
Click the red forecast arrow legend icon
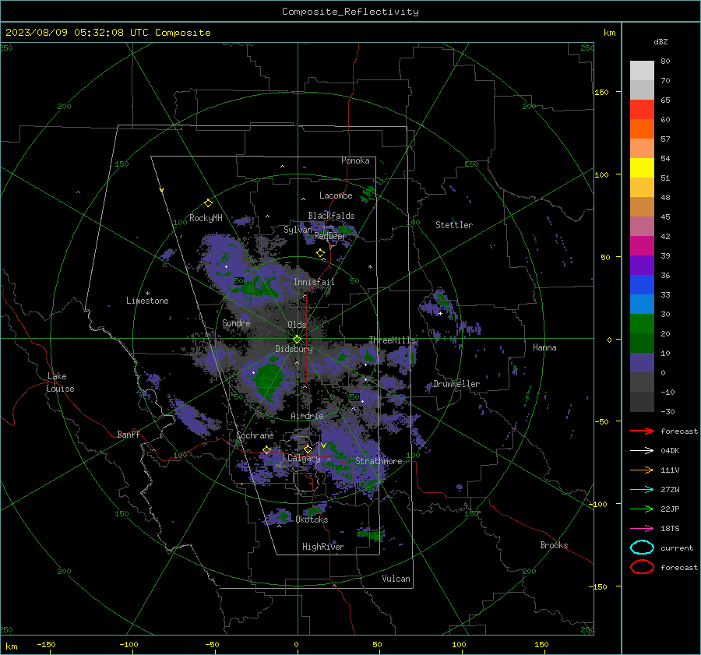[x=642, y=431]
